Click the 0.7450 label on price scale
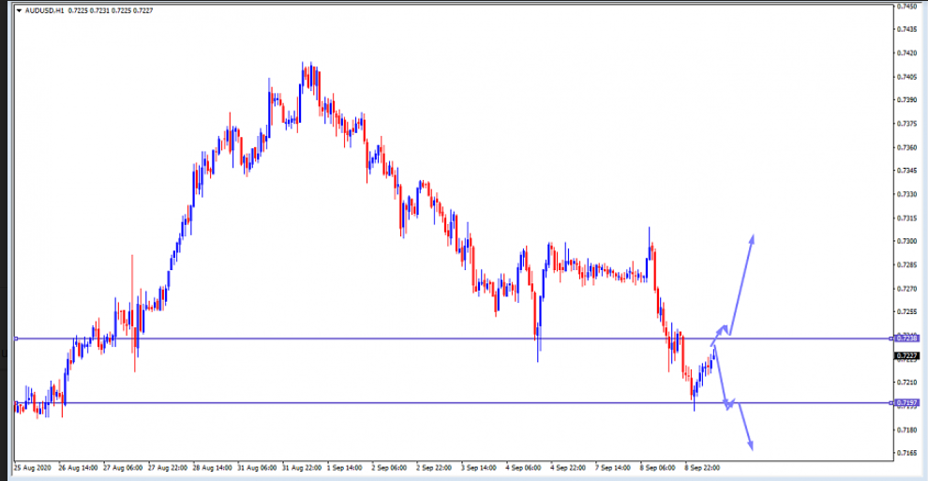Viewport: 928px width, 481px height. (906, 7)
